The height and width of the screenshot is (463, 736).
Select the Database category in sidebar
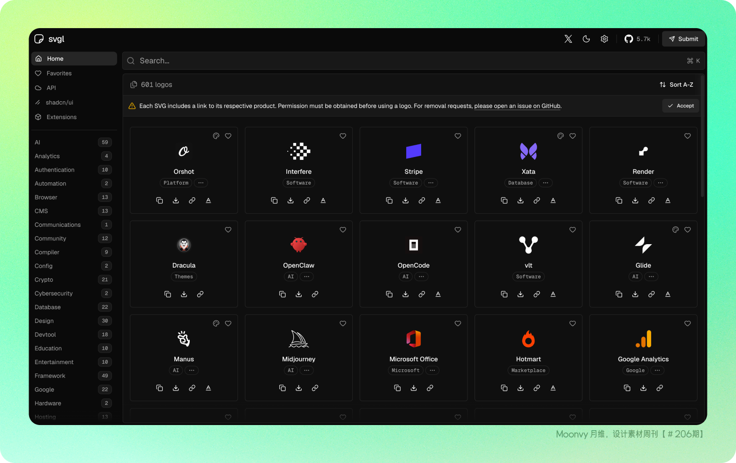coord(48,307)
